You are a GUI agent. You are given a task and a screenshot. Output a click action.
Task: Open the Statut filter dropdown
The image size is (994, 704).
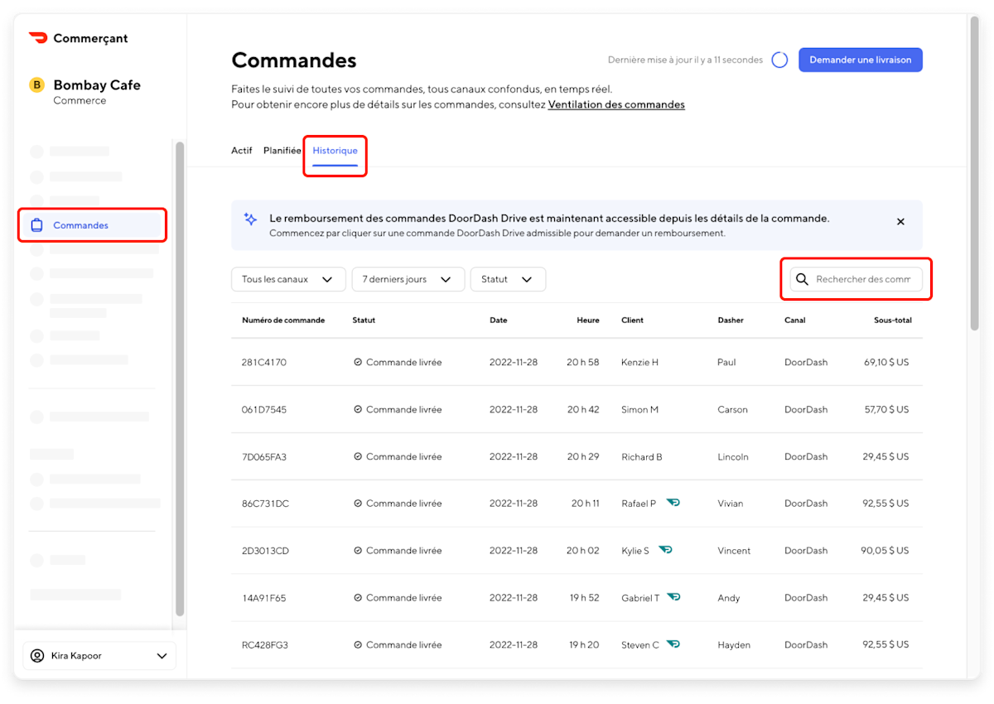tap(508, 279)
